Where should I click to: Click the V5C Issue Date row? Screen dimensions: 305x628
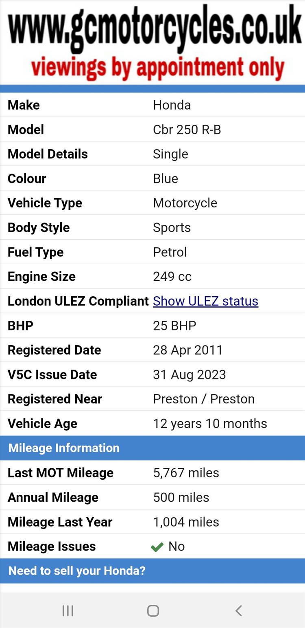pyautogui.click(x=152, y=375)
